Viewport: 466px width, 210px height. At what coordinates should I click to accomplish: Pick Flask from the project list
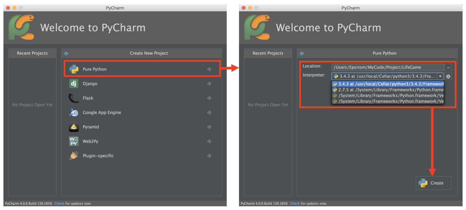(x=142, y=98)
